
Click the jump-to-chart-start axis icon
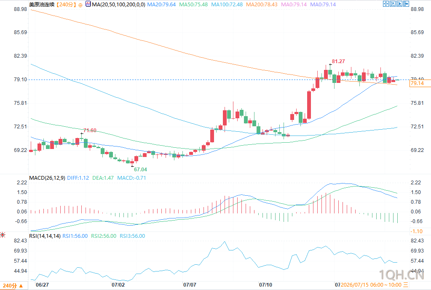(x=393, y=4)
